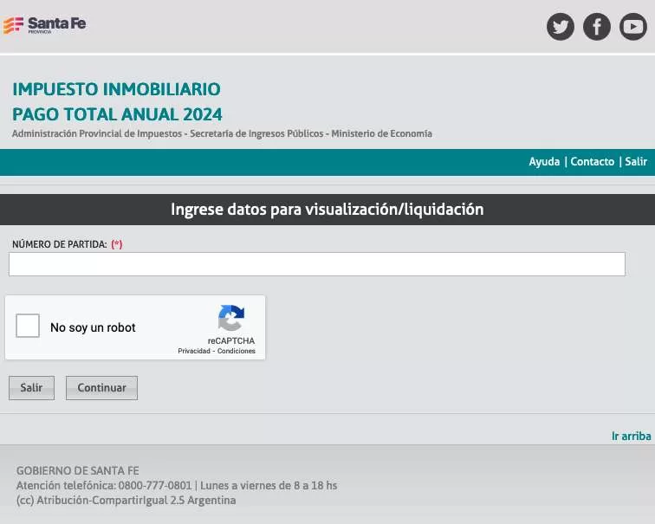Click the gray Salir button
655x524 pixels.
coord(32,388)
